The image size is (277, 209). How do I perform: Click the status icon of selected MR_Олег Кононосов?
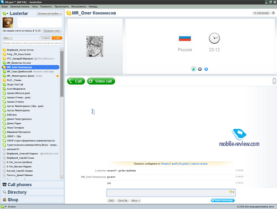(4, 67)
